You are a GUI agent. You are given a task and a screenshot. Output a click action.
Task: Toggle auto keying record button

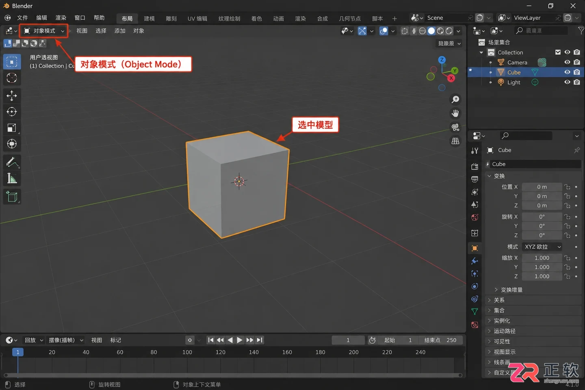pyautogui.click(x=190, y=340)
